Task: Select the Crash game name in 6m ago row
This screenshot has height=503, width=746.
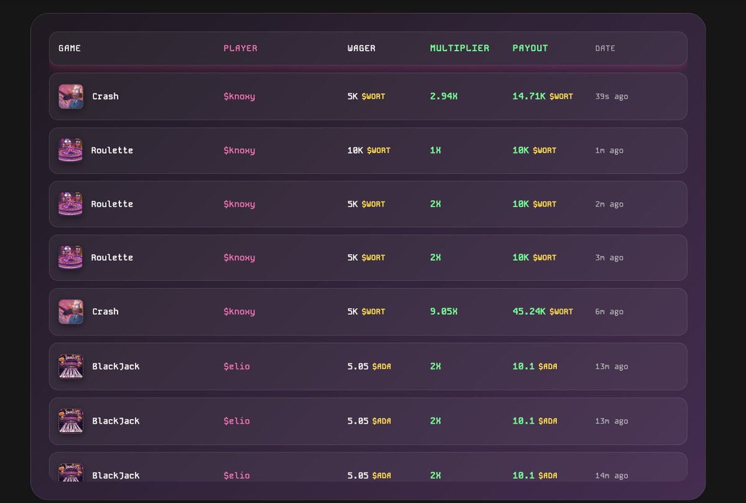Action: [x=105, y=311]
